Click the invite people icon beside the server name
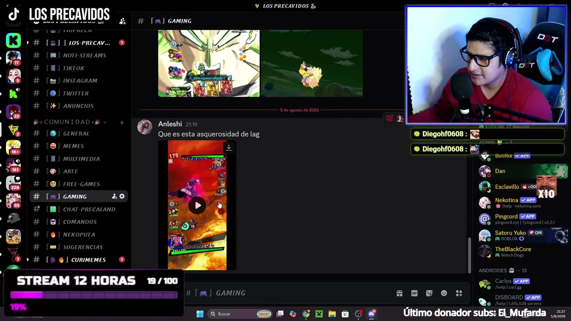571x321 pixels. pos(122,21)
